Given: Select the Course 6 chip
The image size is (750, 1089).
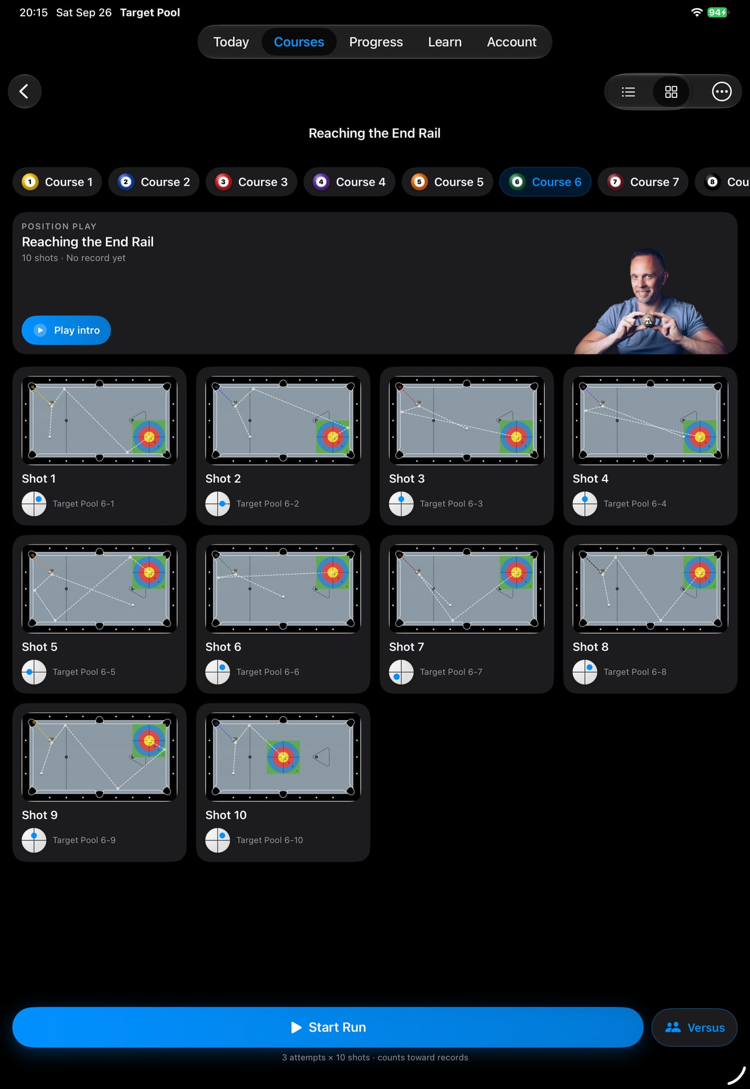Looking at the screenshot, I should click(545, 182).
